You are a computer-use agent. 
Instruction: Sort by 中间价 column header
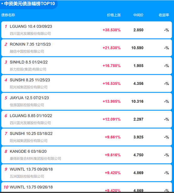click(x=138, y=15)
